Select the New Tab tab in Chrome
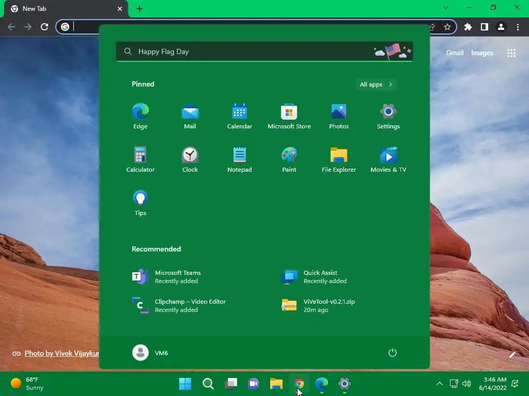Screen dimensions: 529x396 (66, 9)
